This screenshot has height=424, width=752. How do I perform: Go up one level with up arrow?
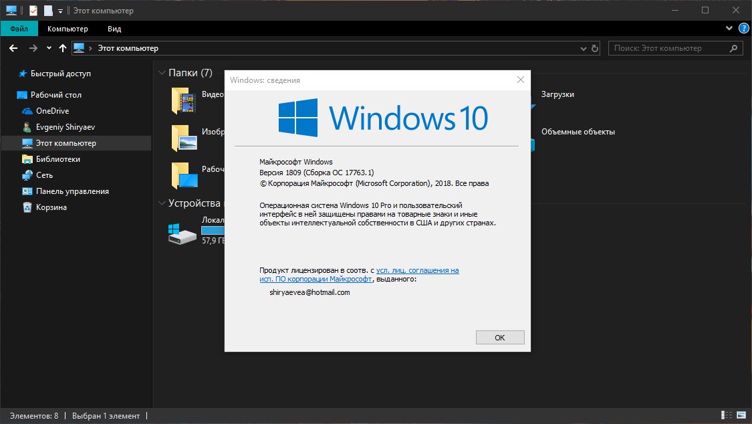pos(62,48)
